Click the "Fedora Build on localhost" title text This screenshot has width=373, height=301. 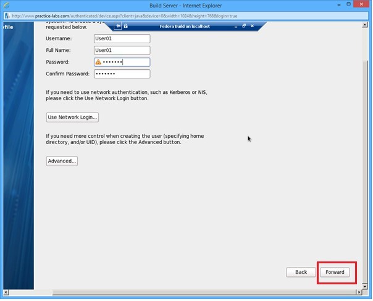(x=185, y=26)
